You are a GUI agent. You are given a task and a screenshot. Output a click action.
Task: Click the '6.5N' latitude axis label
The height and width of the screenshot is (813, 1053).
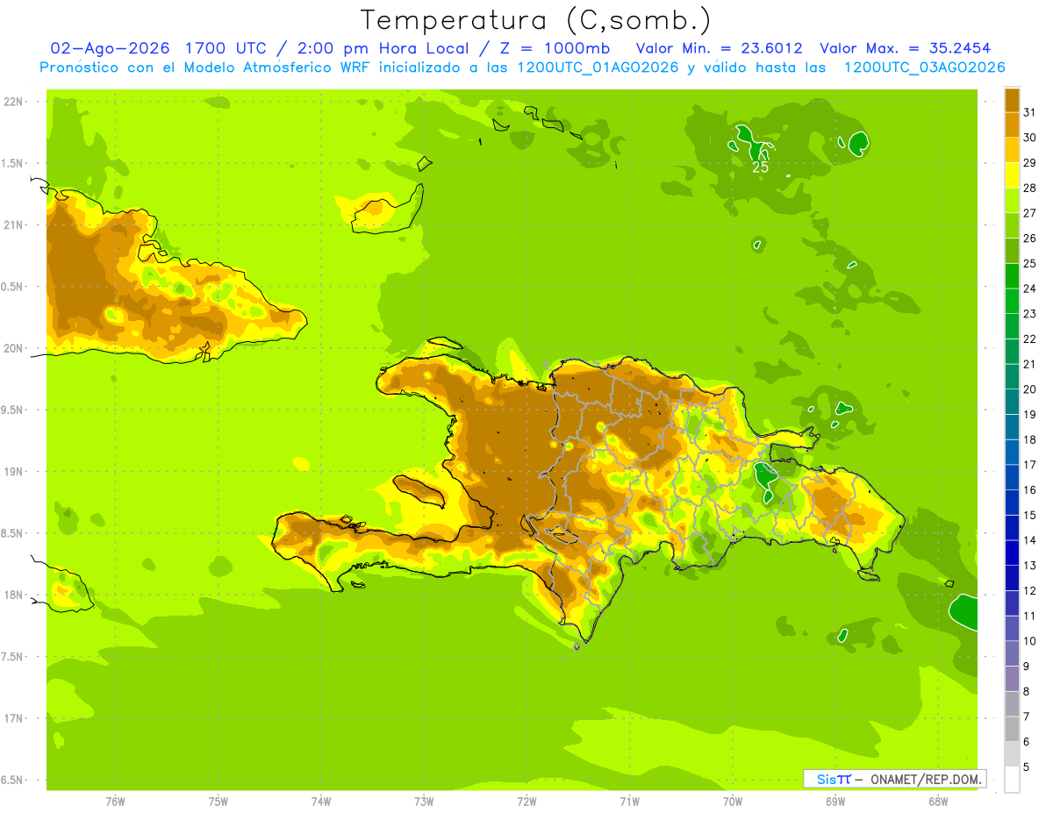[x=13, y=780]
